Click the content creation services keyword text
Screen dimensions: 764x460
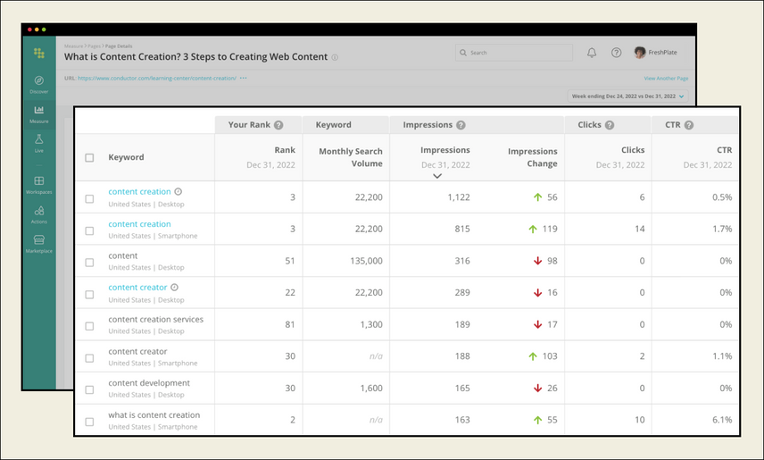[x=156, y=320]
